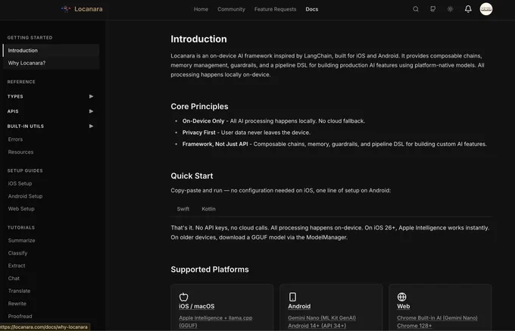Open the Summarize tutorial
The width and height of the screenshot is (515, 331).
click(21, 240)
